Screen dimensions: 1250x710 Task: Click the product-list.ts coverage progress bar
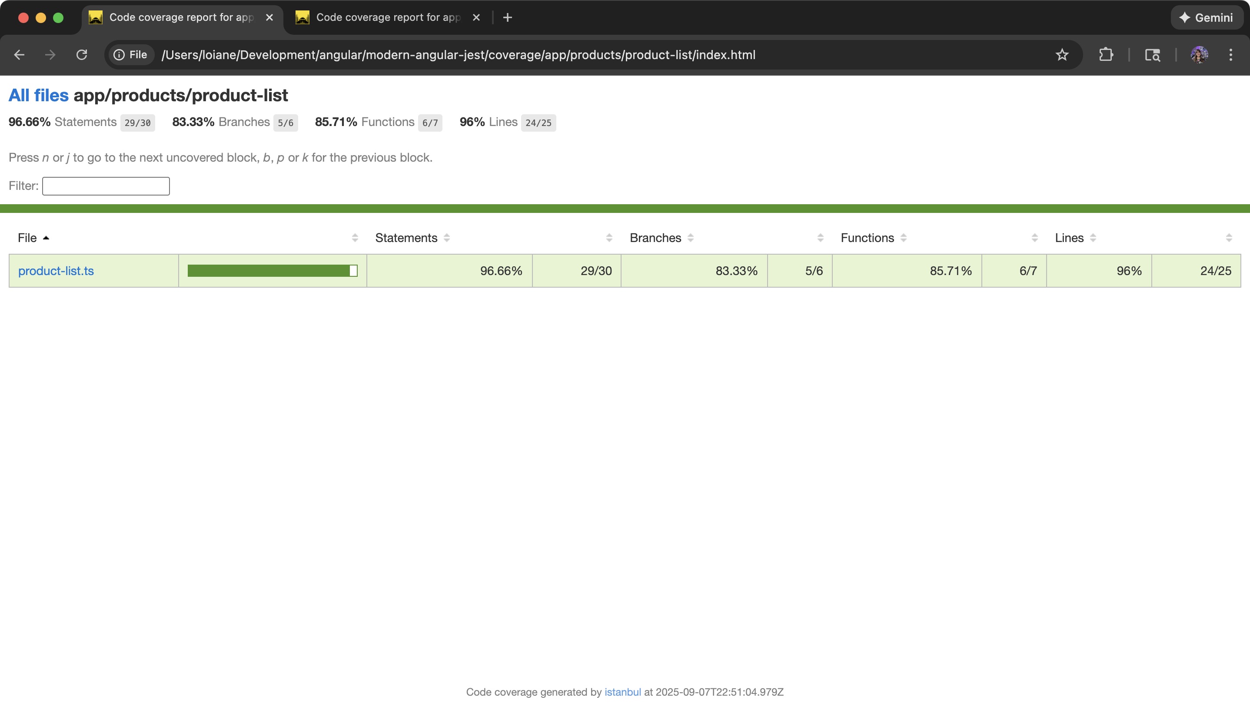[272, 271]
